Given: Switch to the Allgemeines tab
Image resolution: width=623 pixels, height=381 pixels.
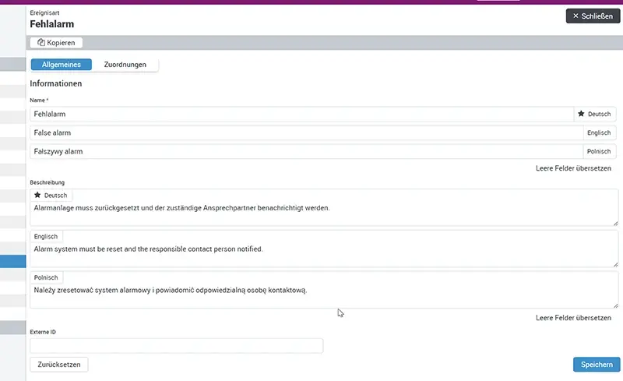Looking at the screenshot, I should pyautogui.click(x=61, y=65).
